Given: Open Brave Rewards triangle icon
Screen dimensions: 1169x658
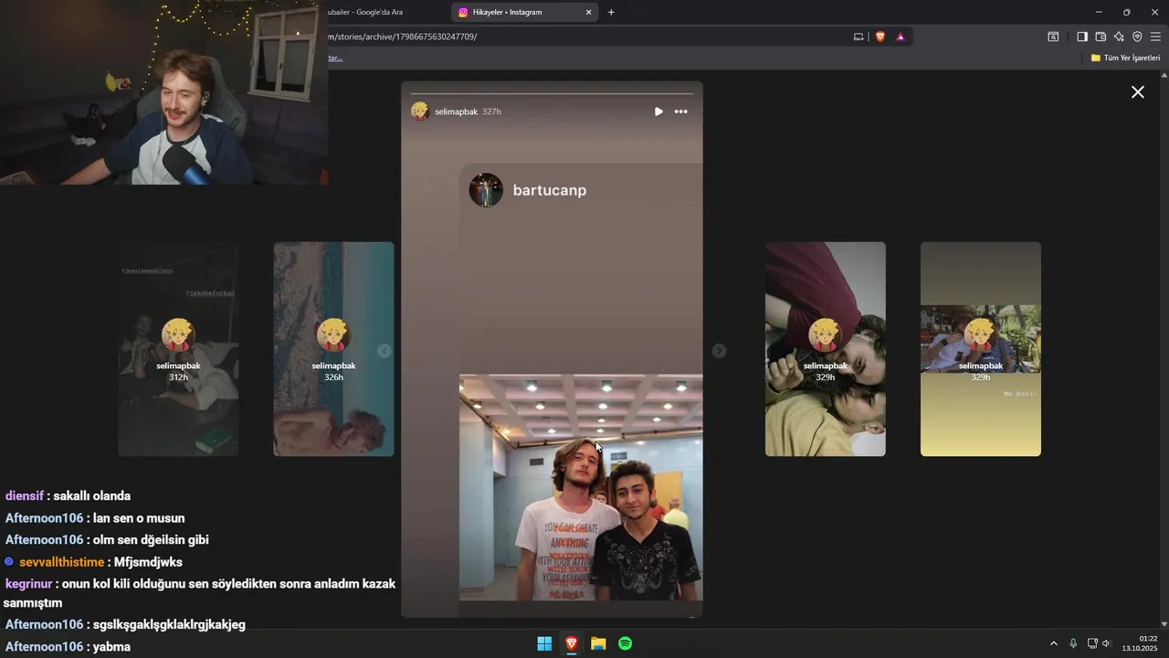Looking at the screenshot, I should click(900, 37).
